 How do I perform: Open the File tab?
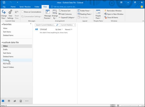[x=4, y=7]
